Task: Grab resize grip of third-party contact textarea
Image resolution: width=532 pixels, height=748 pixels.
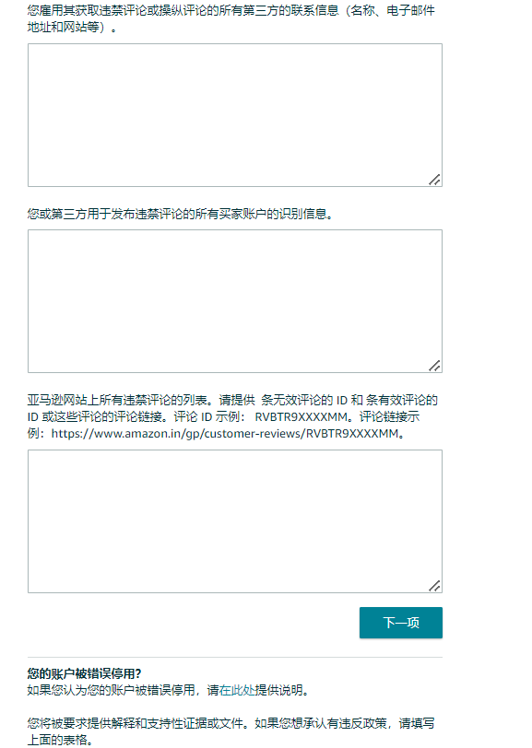Action: [434, 180]
